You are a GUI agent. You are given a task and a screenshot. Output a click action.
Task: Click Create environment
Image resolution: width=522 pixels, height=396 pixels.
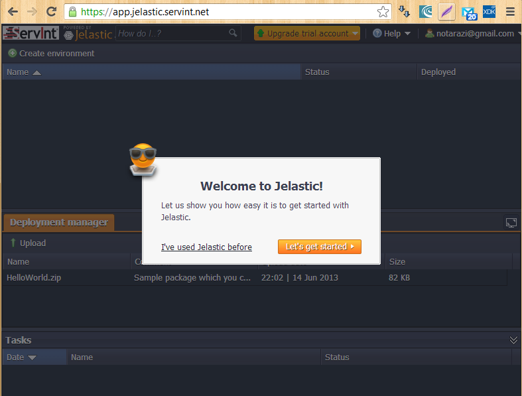pos(51,53)
